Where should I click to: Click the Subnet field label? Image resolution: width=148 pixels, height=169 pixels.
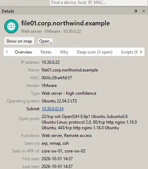(33, 109)
